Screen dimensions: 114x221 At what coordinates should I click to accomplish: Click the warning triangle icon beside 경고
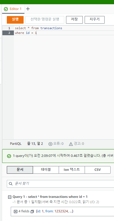coord(71,144)
